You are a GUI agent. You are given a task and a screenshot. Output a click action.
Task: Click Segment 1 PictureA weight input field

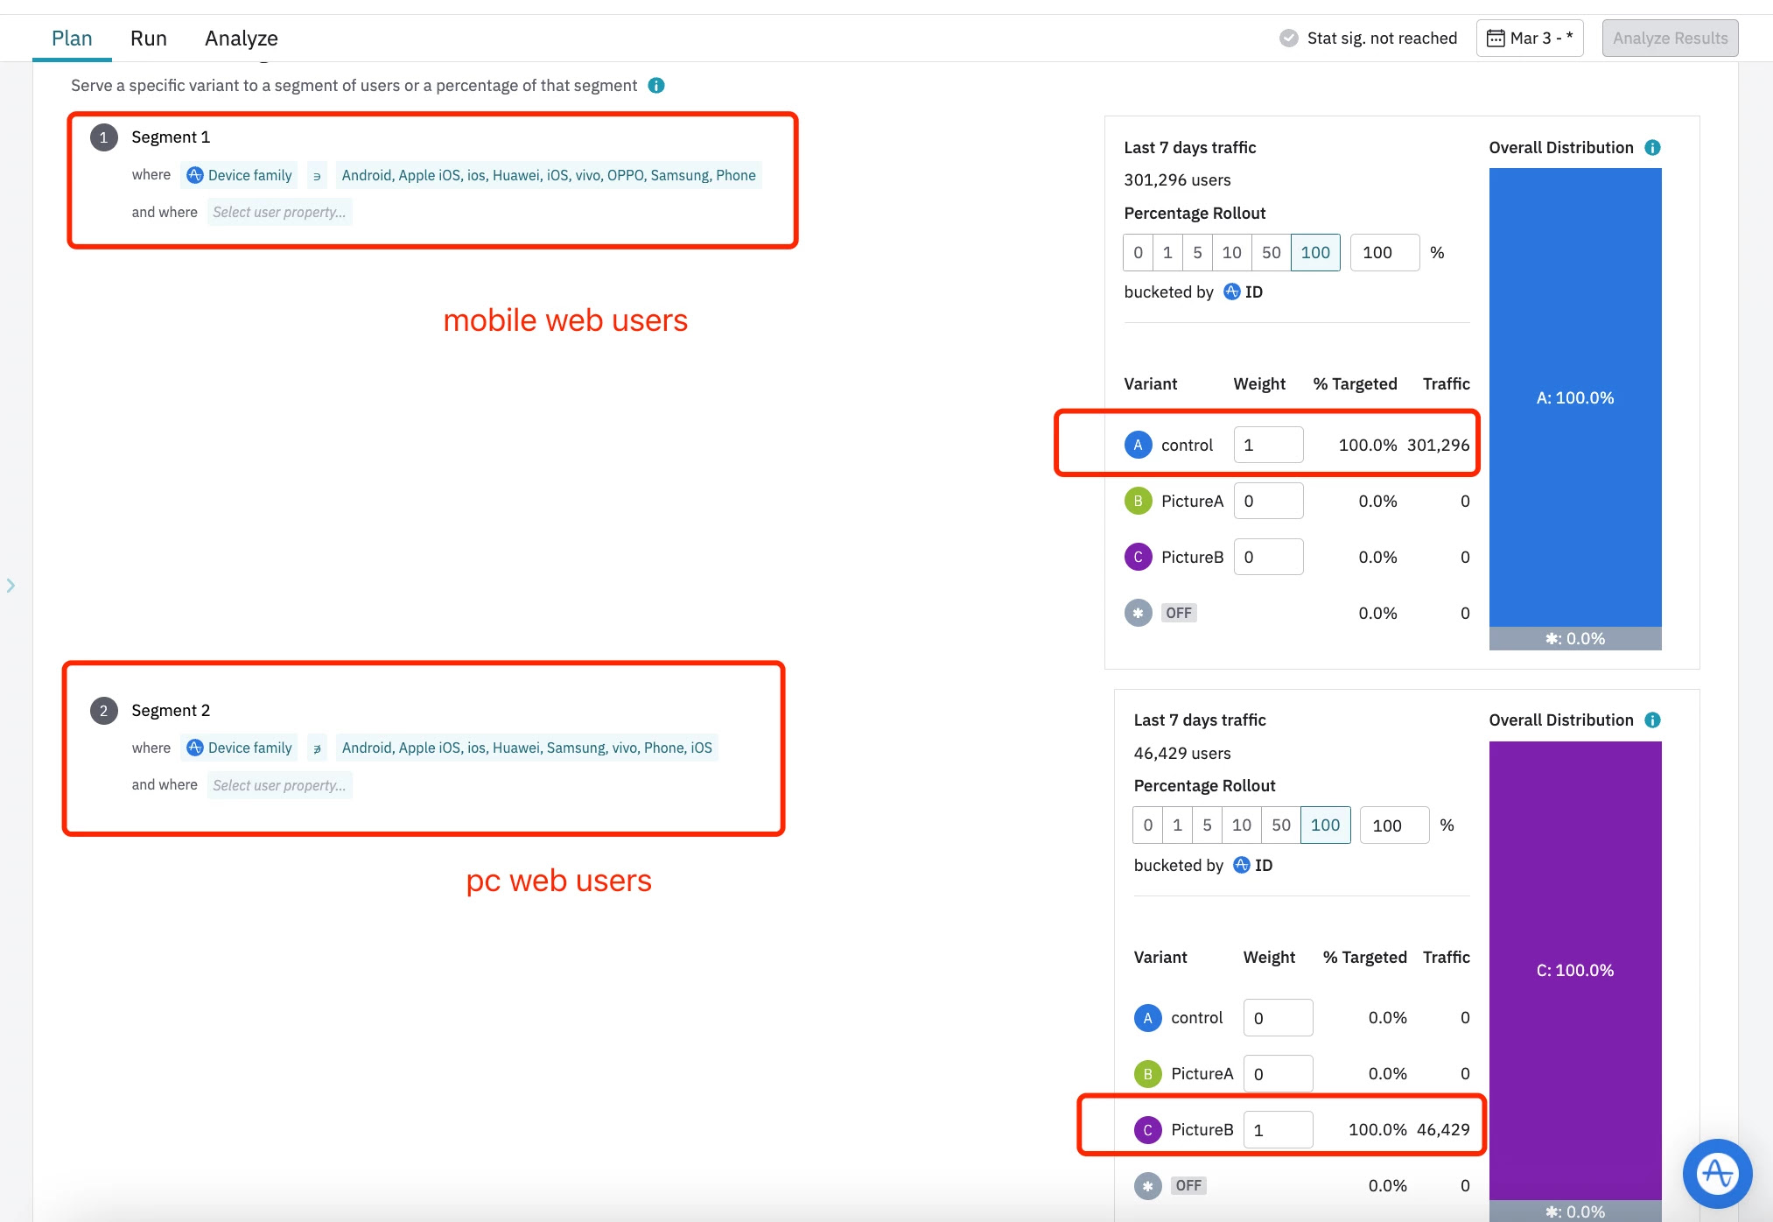point(1268,502)
